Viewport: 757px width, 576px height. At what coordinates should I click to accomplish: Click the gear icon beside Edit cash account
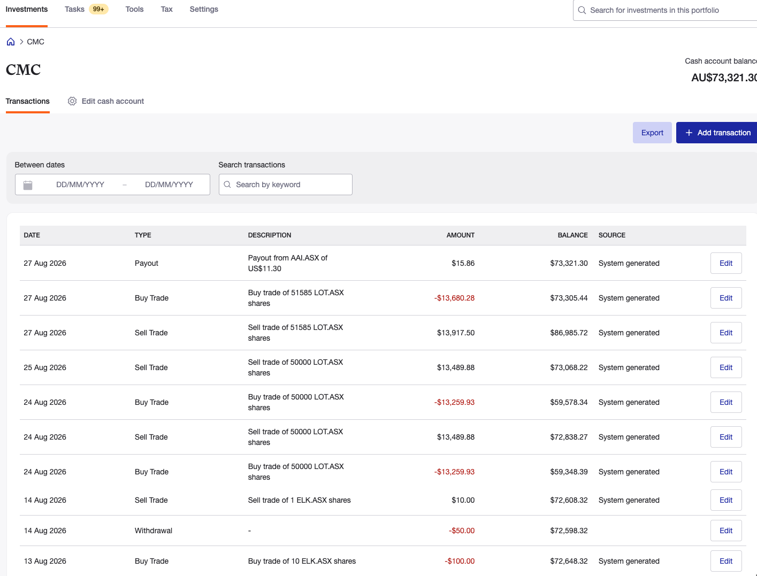pyautogui.click(x=72, y=101)
